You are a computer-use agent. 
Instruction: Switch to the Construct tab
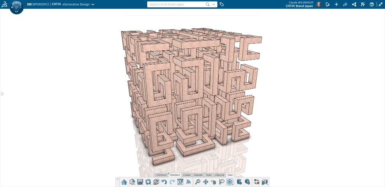point(161,175)
